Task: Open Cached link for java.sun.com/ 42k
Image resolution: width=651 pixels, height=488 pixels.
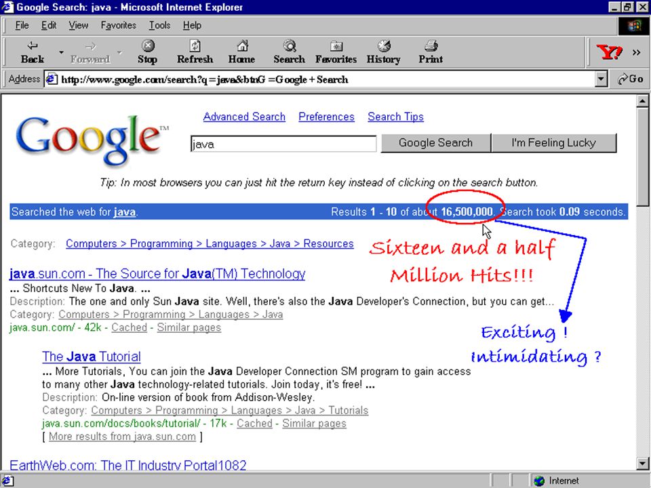Action: tap(129, 327)
